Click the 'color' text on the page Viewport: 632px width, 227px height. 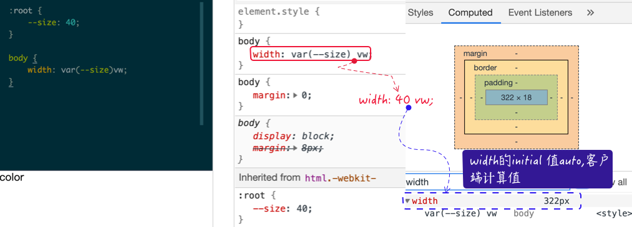[x=12, y=177]
